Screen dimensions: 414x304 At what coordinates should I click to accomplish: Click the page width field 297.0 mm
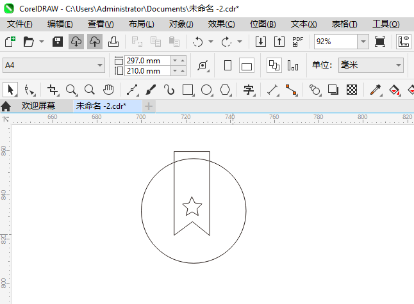147,61
